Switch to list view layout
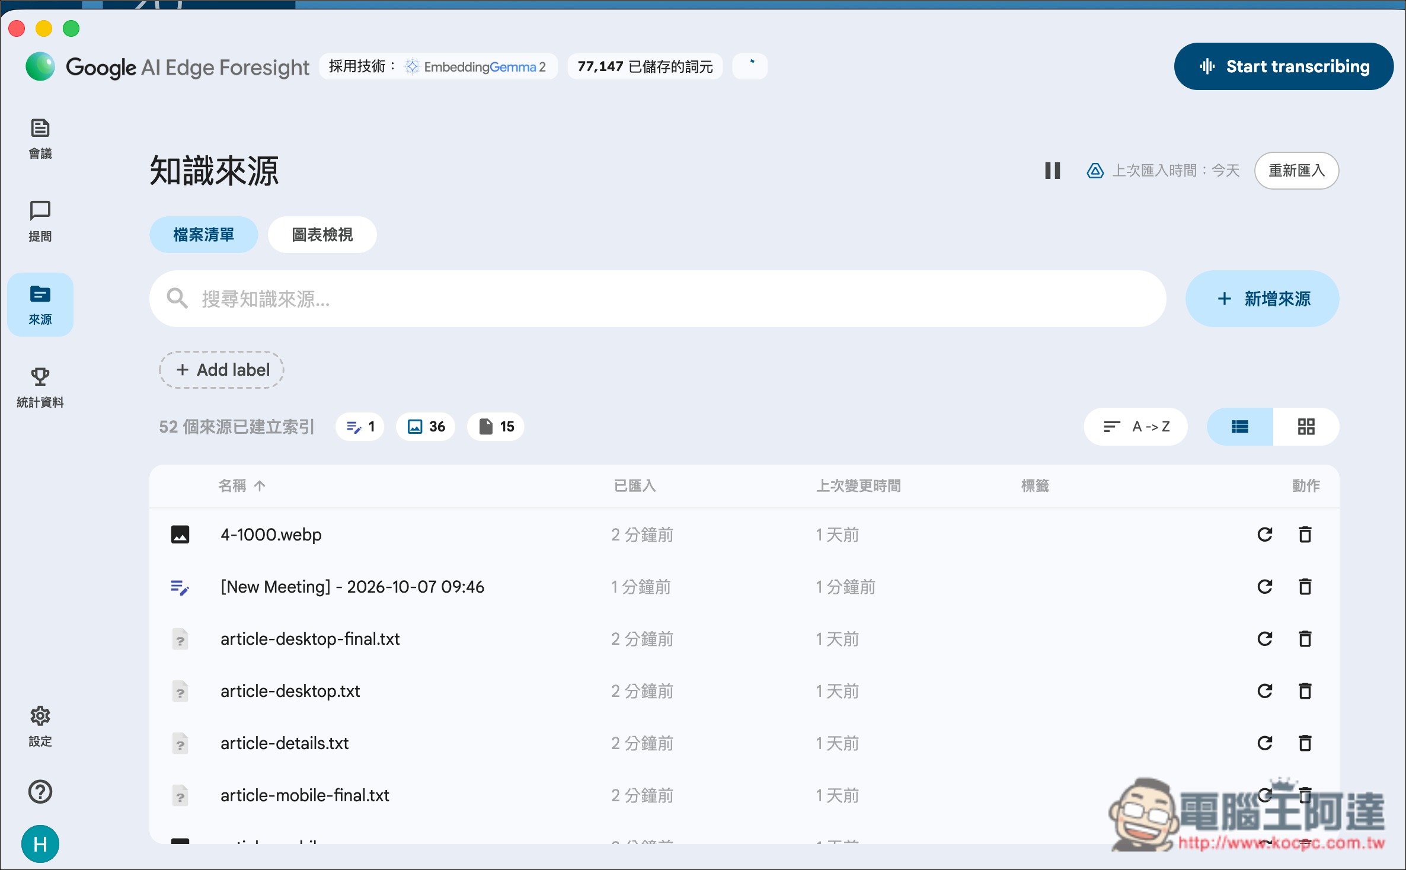 [1240, 427]
